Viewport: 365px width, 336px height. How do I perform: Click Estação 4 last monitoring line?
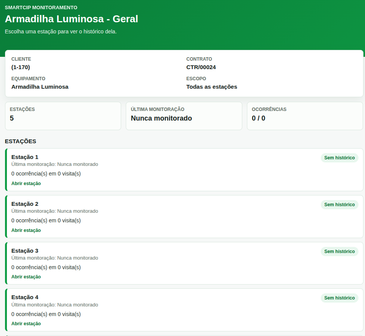click(55, 305)
